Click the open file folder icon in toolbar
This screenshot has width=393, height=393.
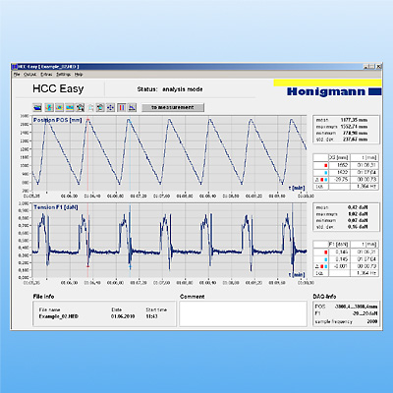coord(38,107)
